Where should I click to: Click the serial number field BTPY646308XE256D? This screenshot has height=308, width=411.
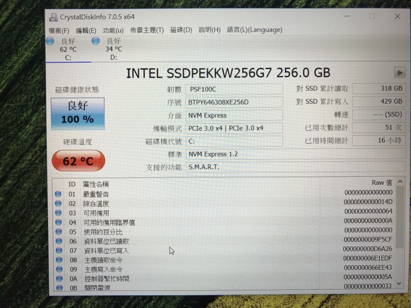click(234, 102)
